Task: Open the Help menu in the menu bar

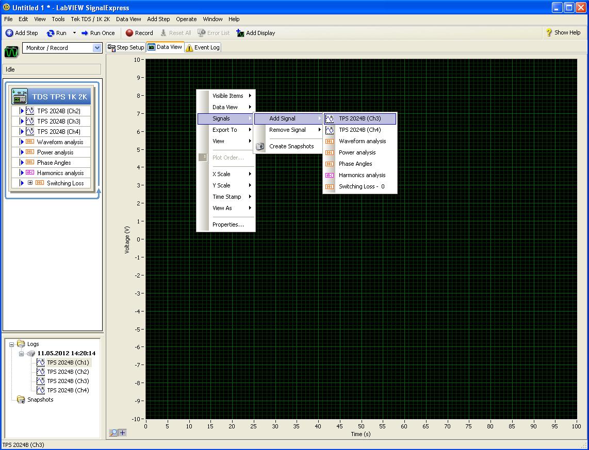Action: pos(234,19)
